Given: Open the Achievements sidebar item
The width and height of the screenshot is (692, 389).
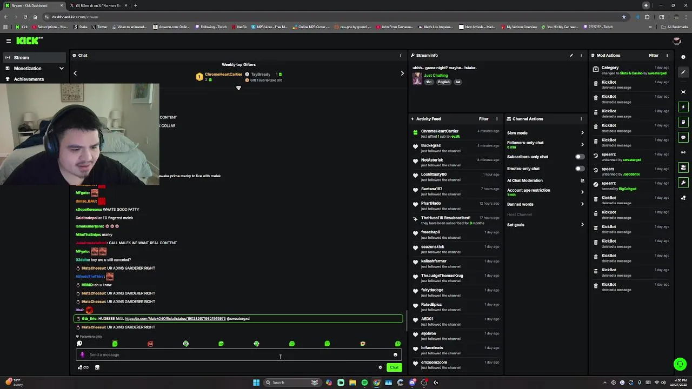Looking at the screenshot, I should [x=34, y=79].
